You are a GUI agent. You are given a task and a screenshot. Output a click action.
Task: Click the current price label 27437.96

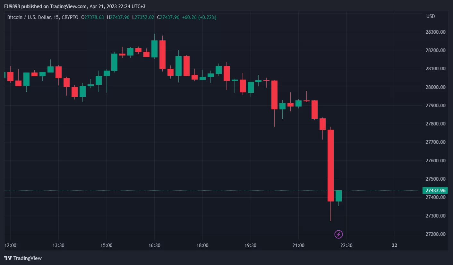click(435, 190)
